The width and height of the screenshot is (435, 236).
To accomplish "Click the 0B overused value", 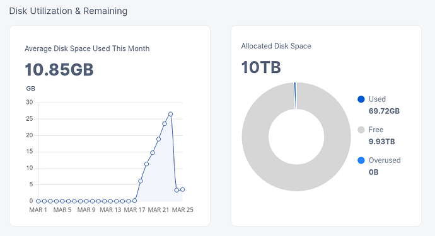I will point(373,172).
